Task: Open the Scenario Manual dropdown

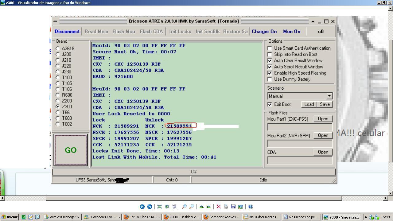Action: (x=329, y=96)
